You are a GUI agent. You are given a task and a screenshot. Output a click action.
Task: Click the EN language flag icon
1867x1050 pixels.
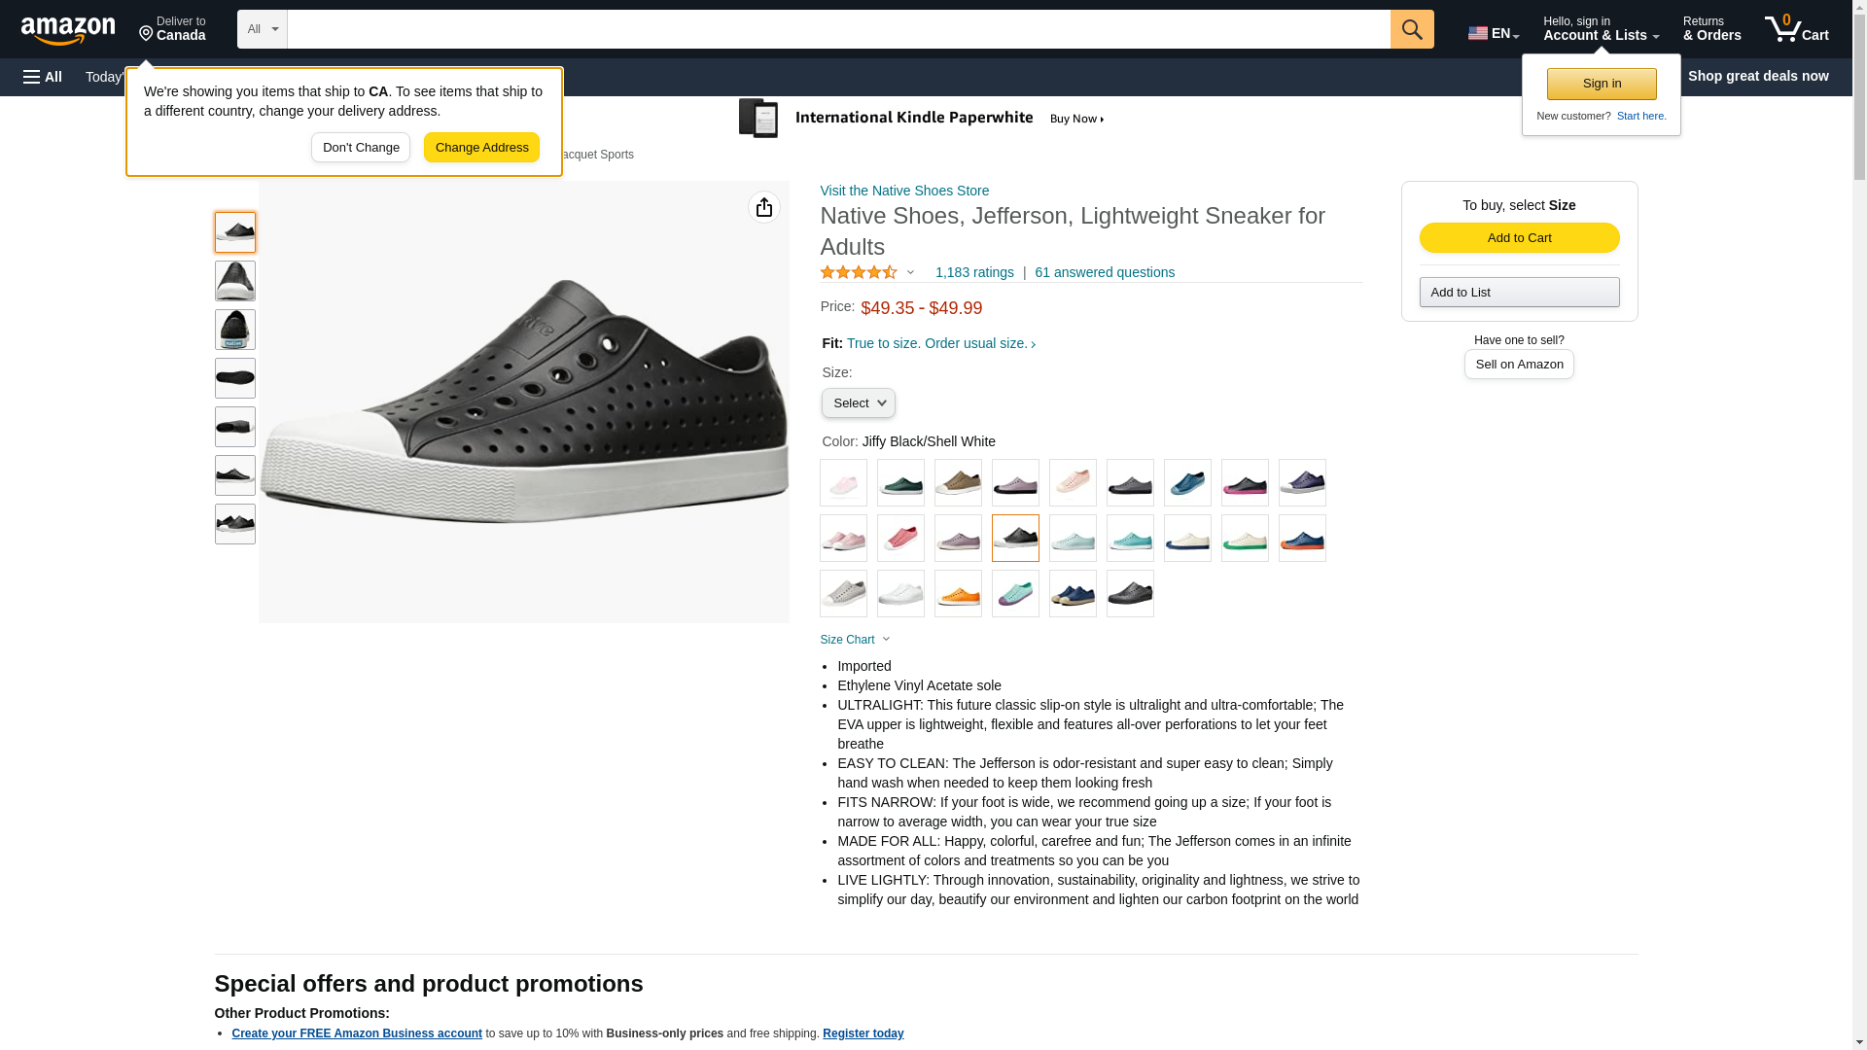[x=1478, y=33]
